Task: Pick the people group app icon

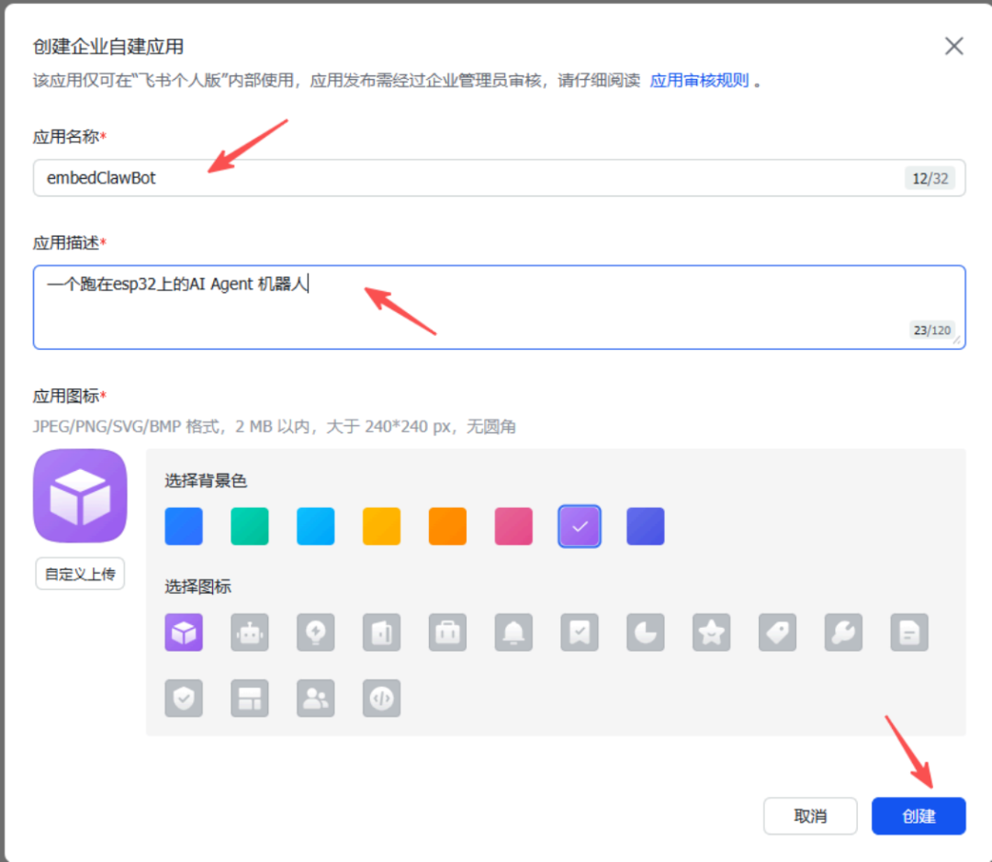Action: pos(316,699)
